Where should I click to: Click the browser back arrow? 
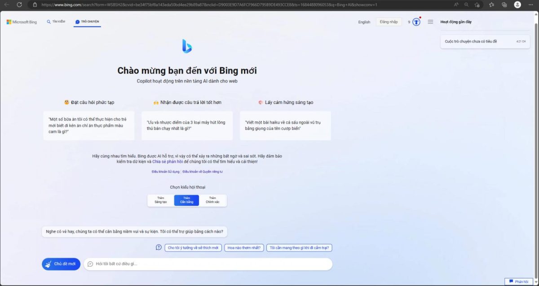pos(6,4)
